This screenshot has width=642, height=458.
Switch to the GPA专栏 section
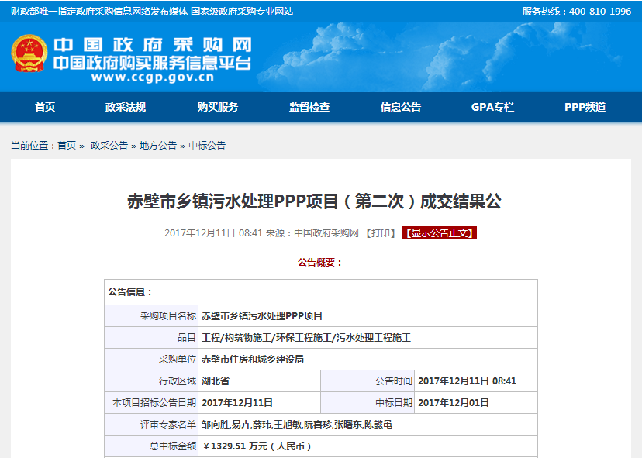point(492,108)
